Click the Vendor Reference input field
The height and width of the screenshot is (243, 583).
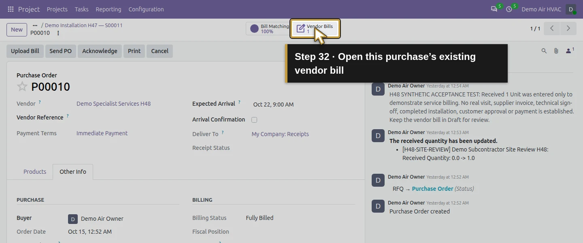point(128,117)
